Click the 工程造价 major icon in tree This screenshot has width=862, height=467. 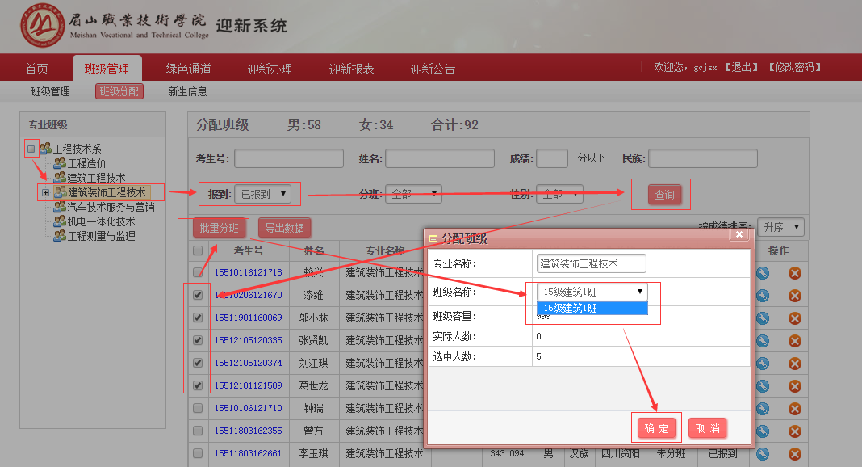click(59, 163)
